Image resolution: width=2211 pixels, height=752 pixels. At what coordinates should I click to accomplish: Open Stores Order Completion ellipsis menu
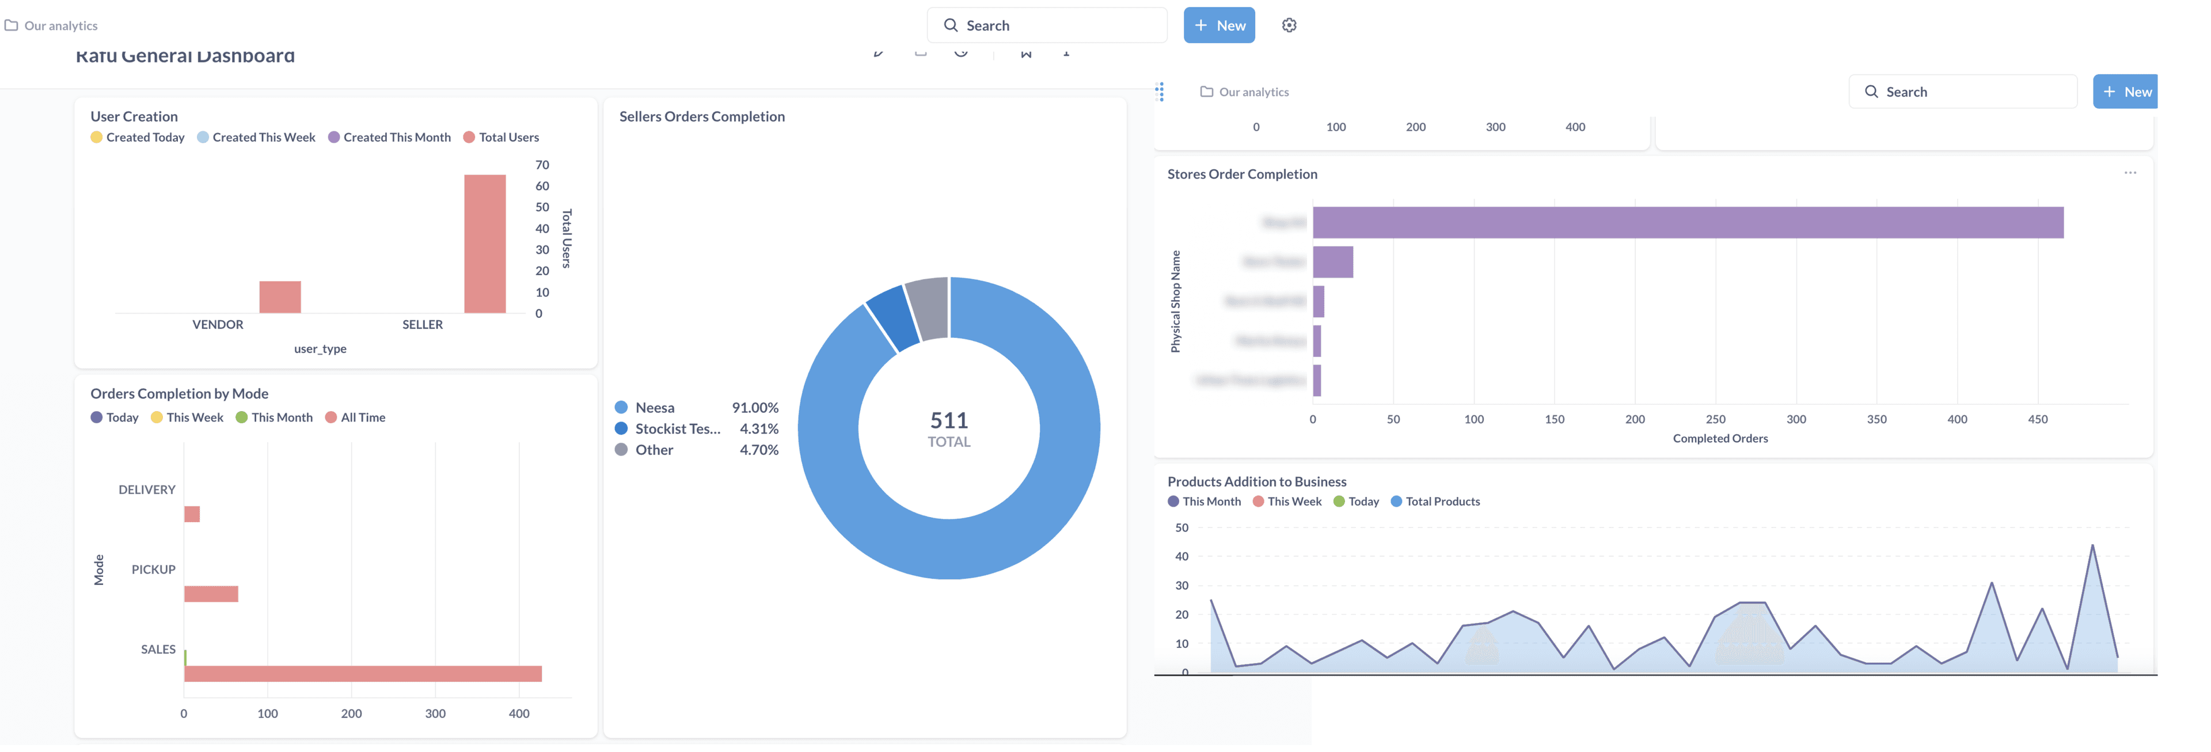coord(2129,173)
